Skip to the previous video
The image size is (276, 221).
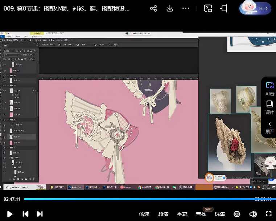(25, 214)
